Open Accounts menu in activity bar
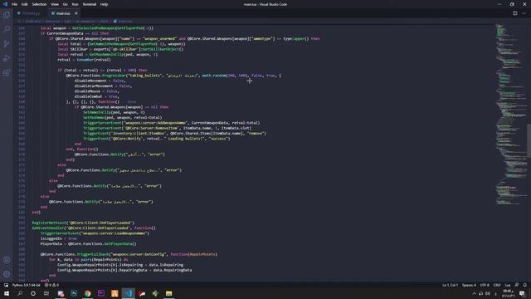The height and width of the screenshot is (299, 531). click(7, 260)
